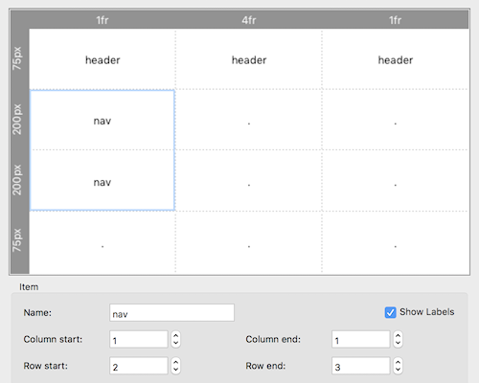Select the upper nav grid cell
This screenshot has height=383, width=479.
pyautogui.click(x=103, y=121)
